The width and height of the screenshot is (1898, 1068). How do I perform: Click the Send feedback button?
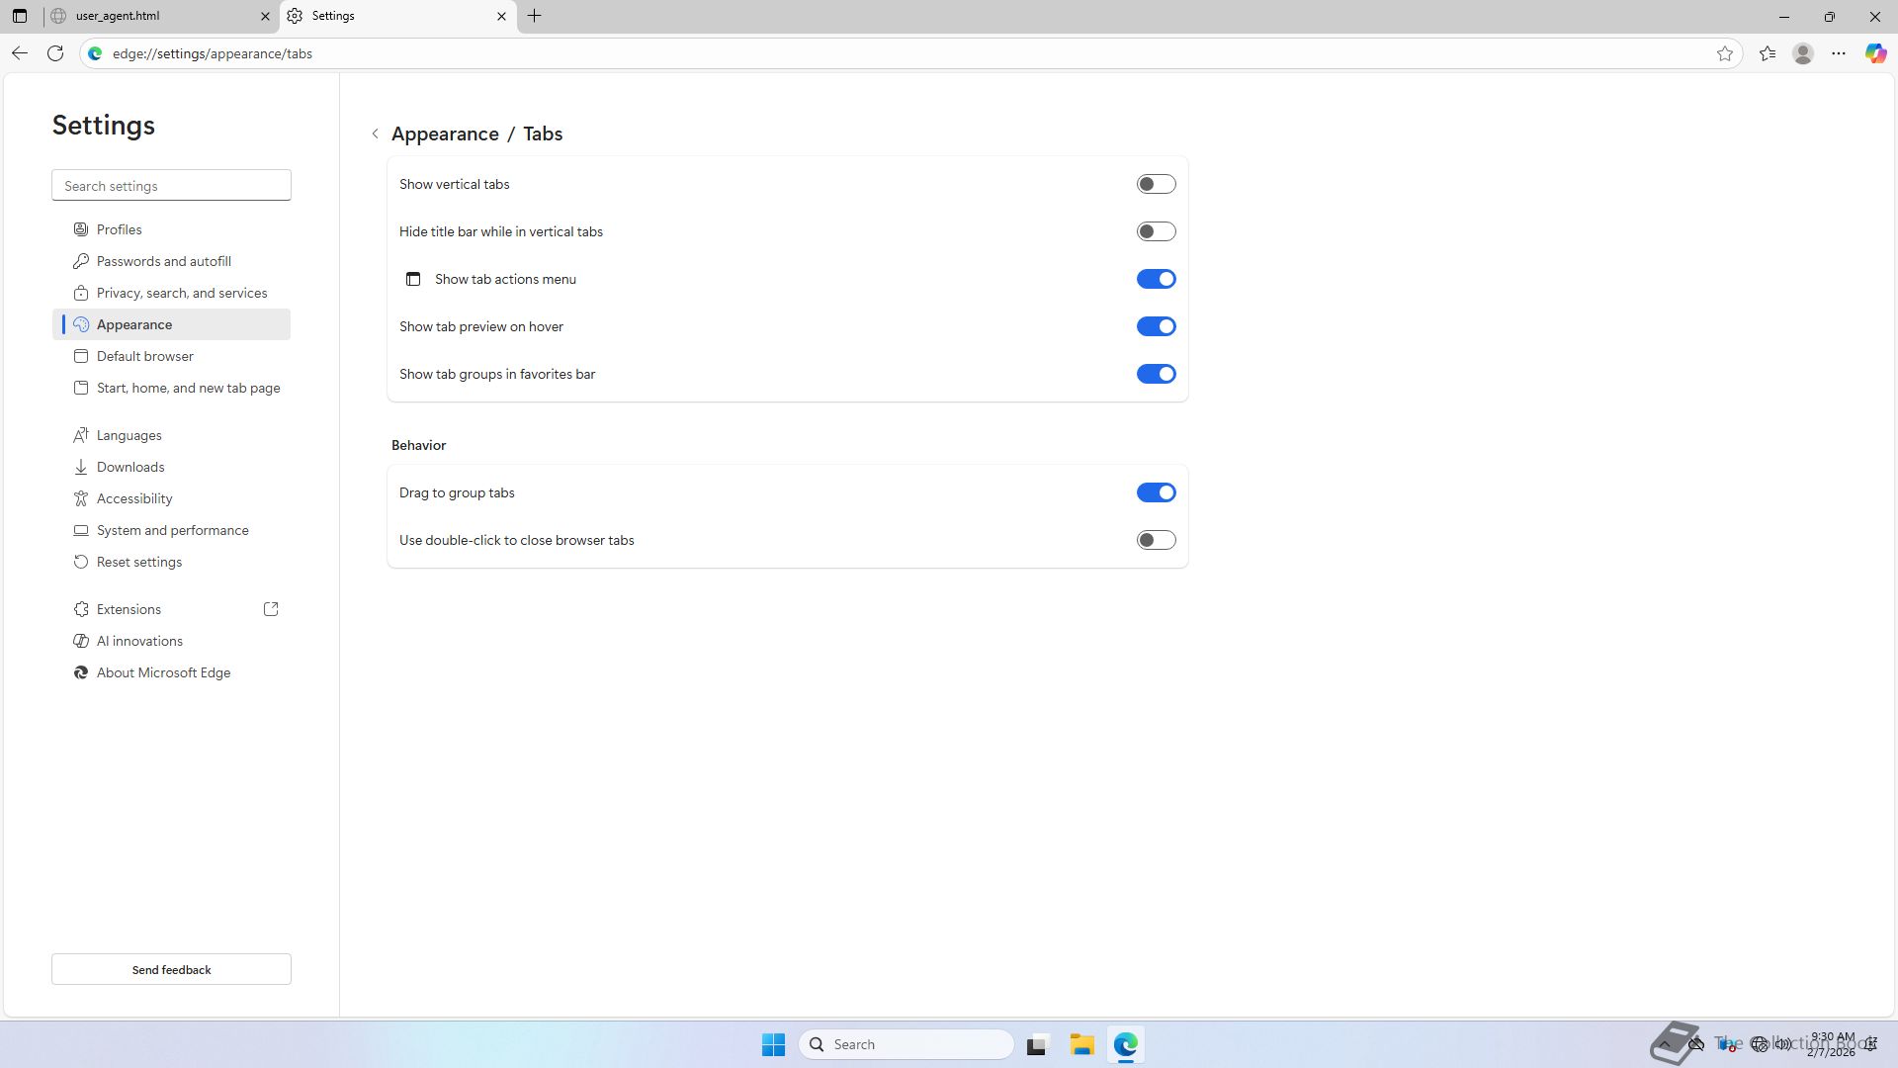pyautogui.click(x=171, y=969)
